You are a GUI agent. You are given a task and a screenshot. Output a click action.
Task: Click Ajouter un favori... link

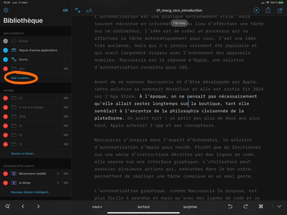23,154
